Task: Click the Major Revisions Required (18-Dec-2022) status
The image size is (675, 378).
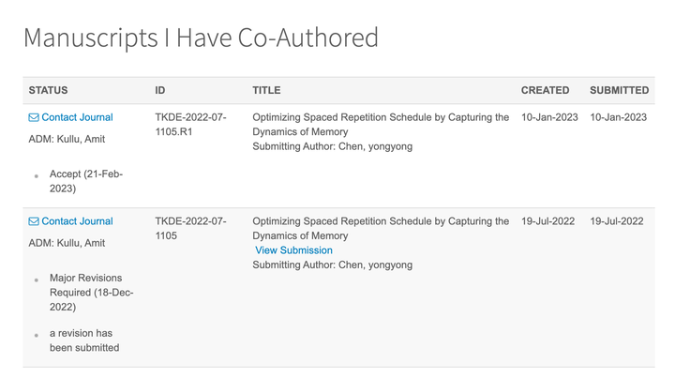Action: point(91,293)
